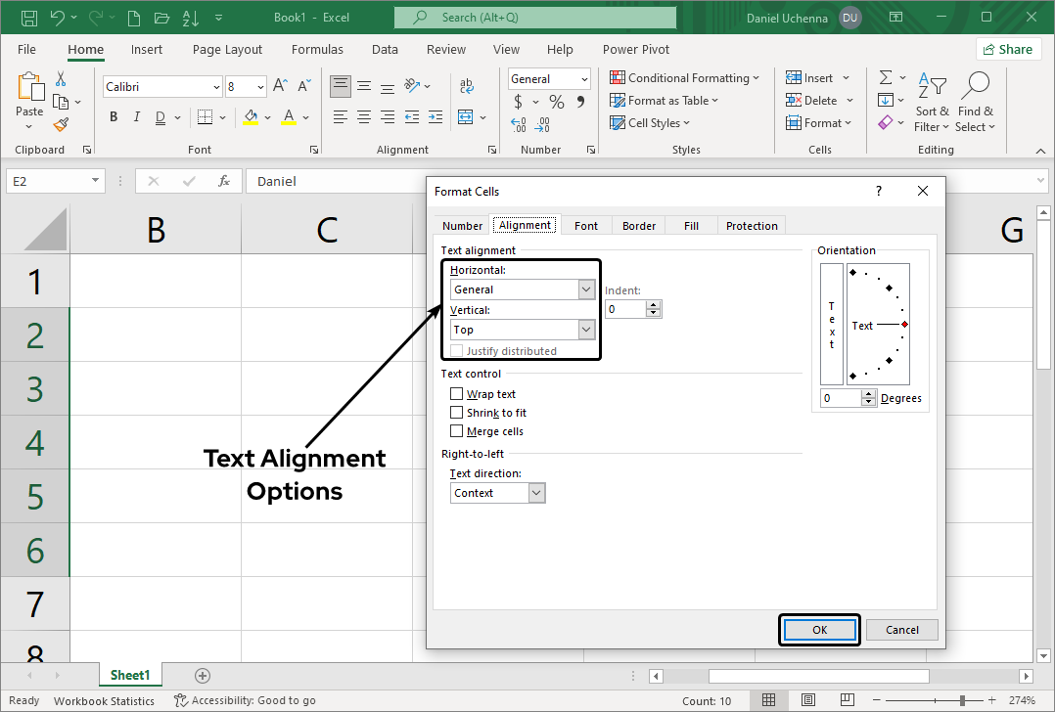Enable the Wrap text checkbox
This screenshot has height=712, width=1055.
456,393
